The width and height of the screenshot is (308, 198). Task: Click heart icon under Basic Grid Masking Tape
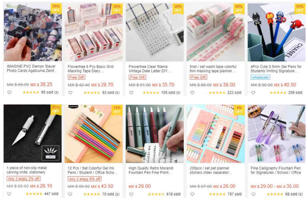(x=70, y=92)
